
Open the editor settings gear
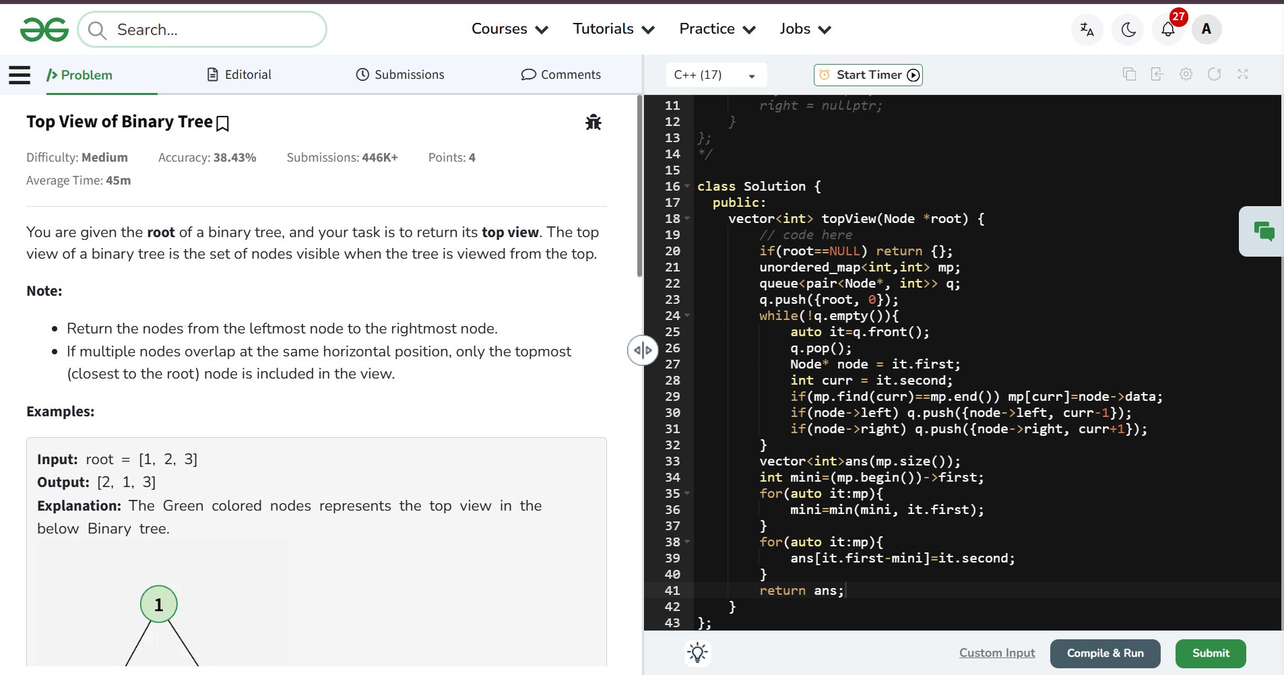1186,74
